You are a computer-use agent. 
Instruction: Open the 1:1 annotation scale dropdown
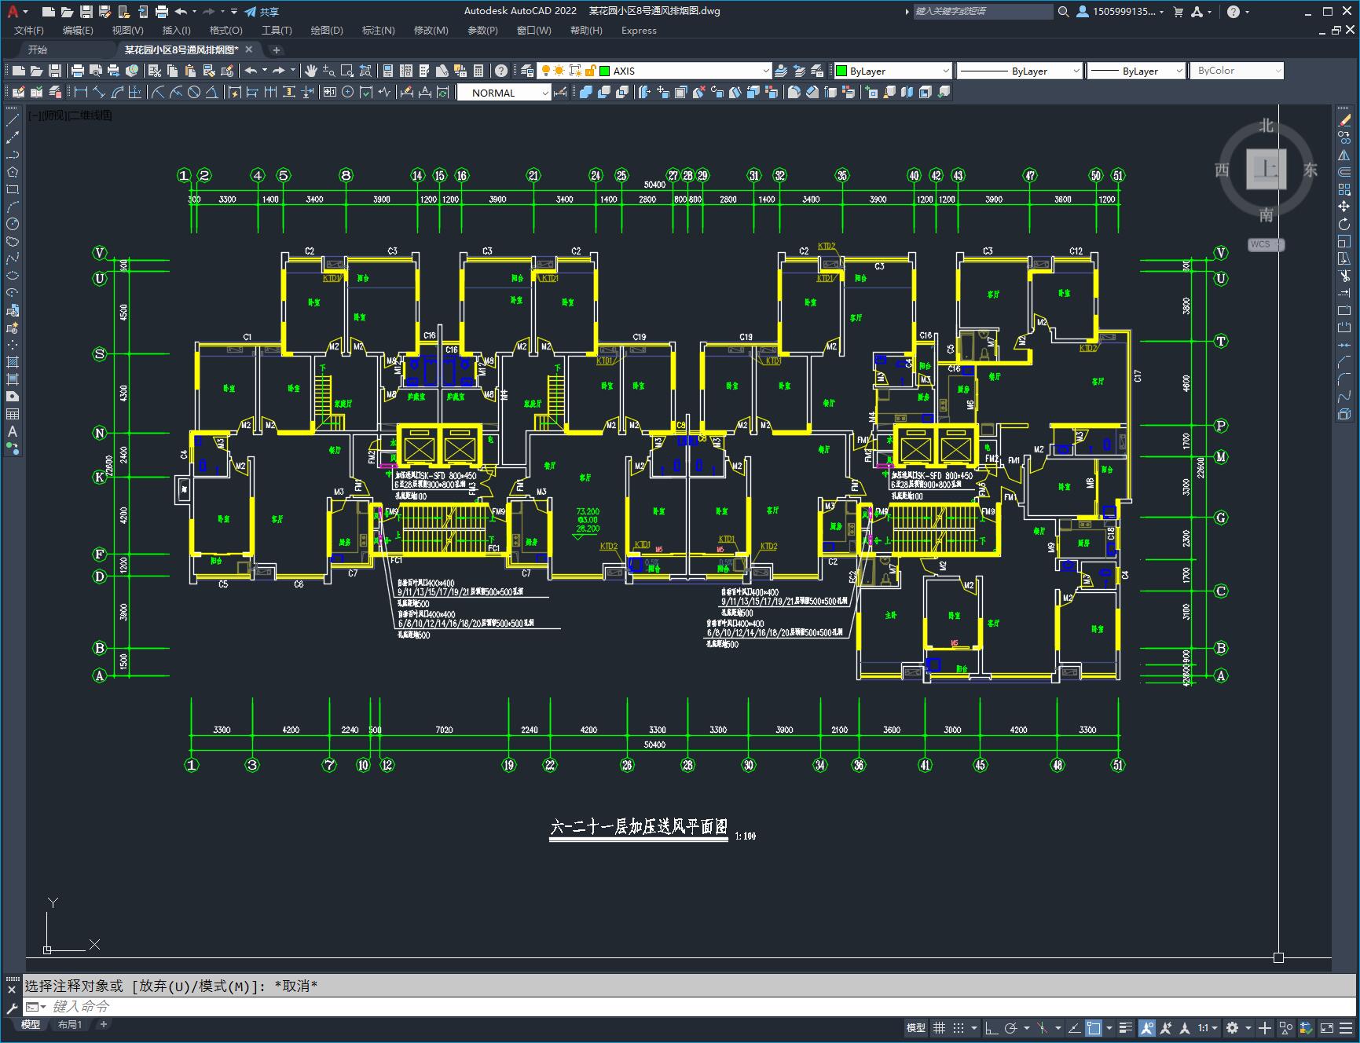point(1208,1027)
